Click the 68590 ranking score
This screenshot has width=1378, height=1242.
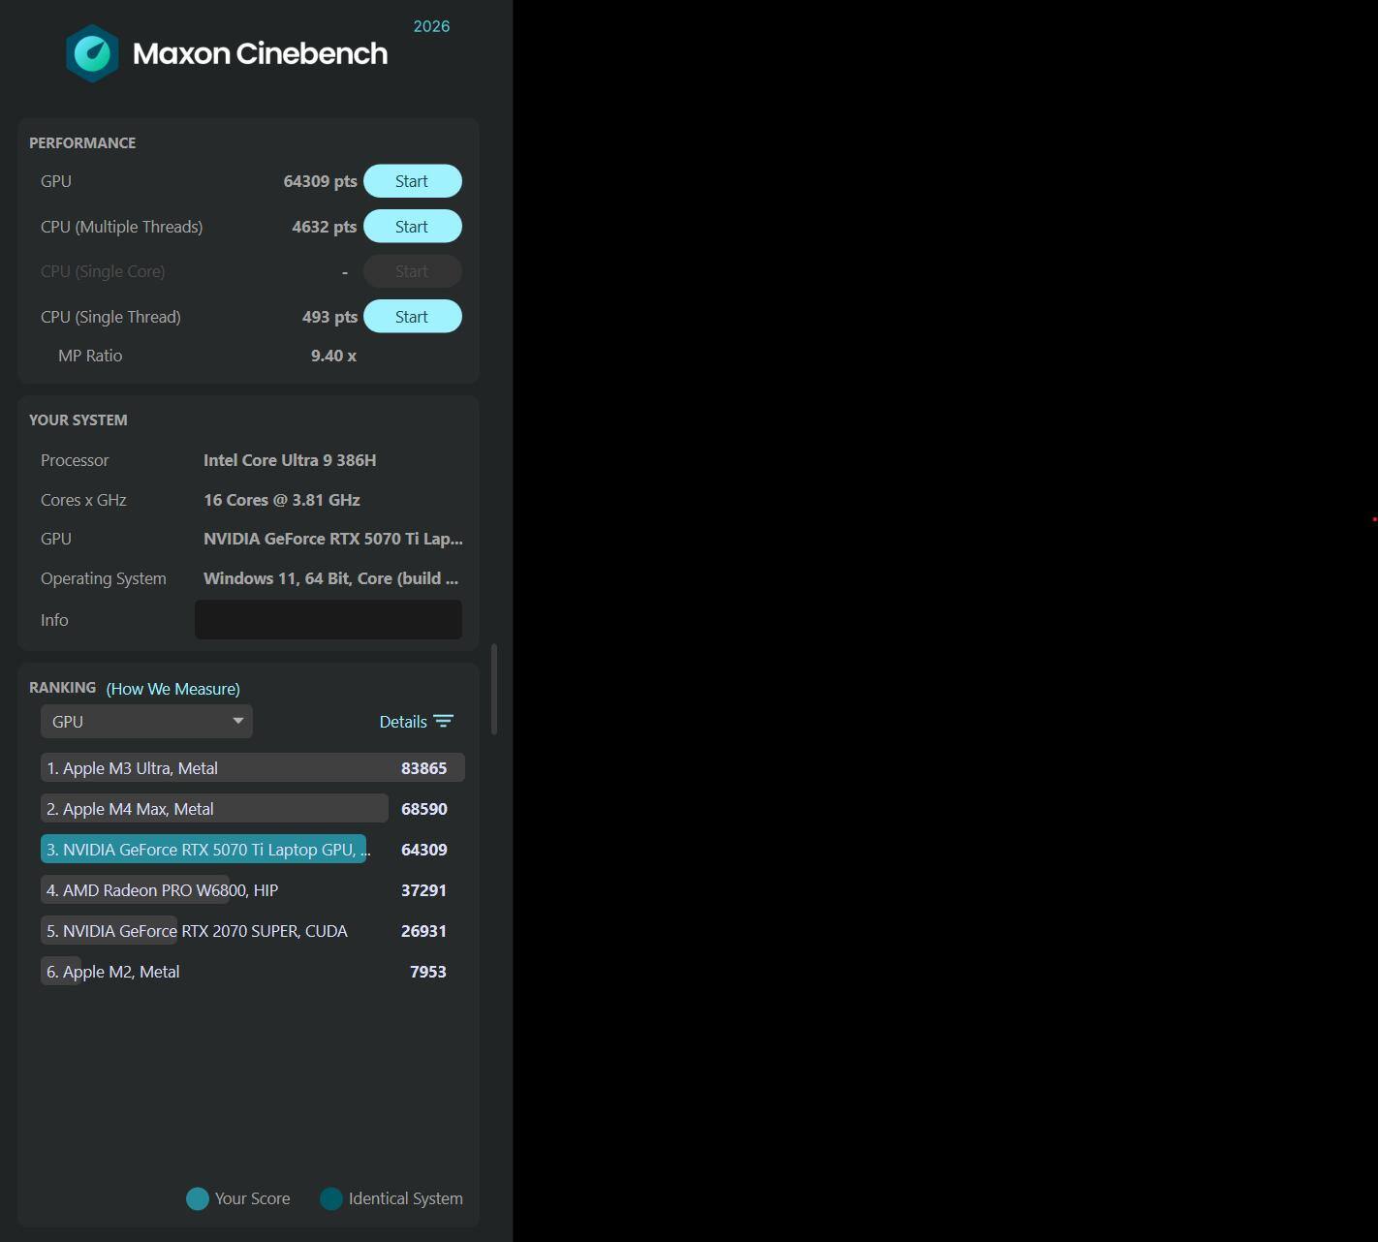[424, 809]
